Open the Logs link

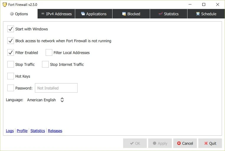[10, 131]
